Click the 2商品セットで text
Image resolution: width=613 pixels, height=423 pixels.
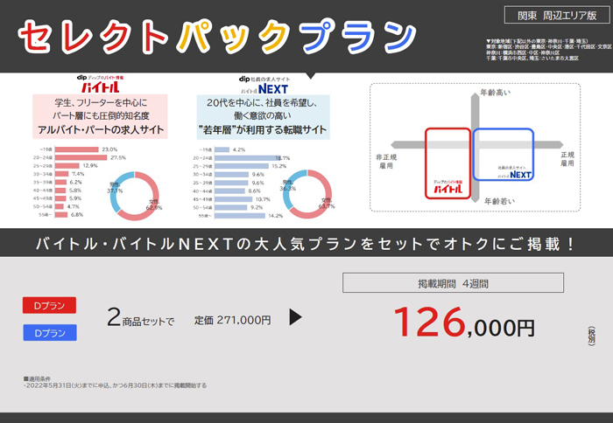click(141, 317)
